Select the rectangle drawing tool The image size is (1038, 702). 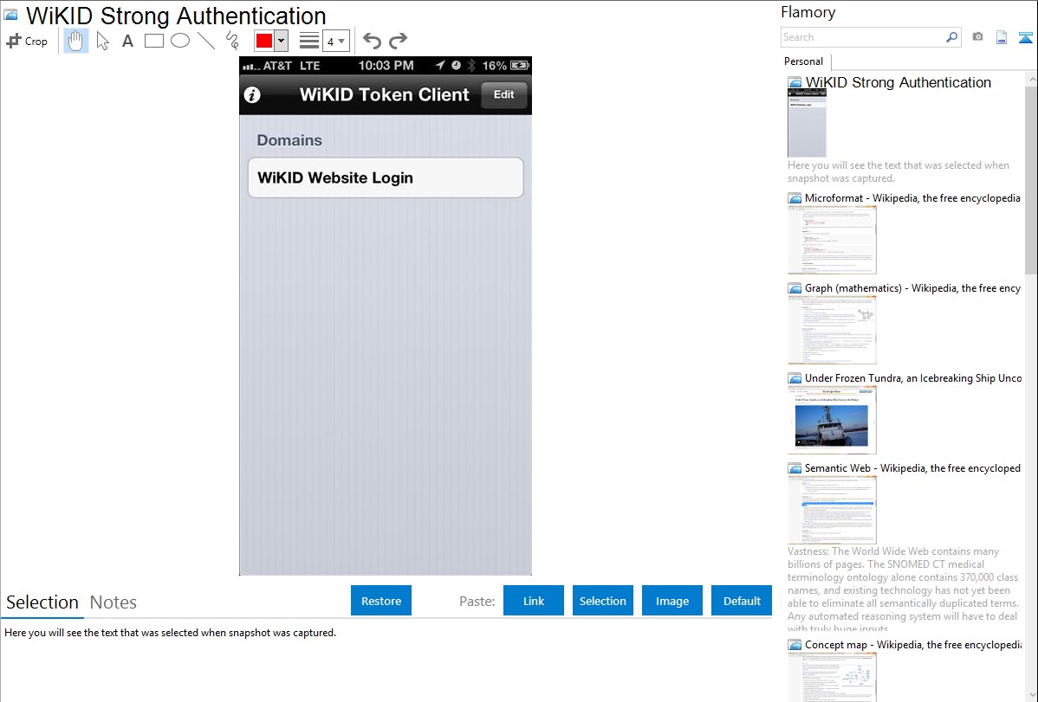154,41
